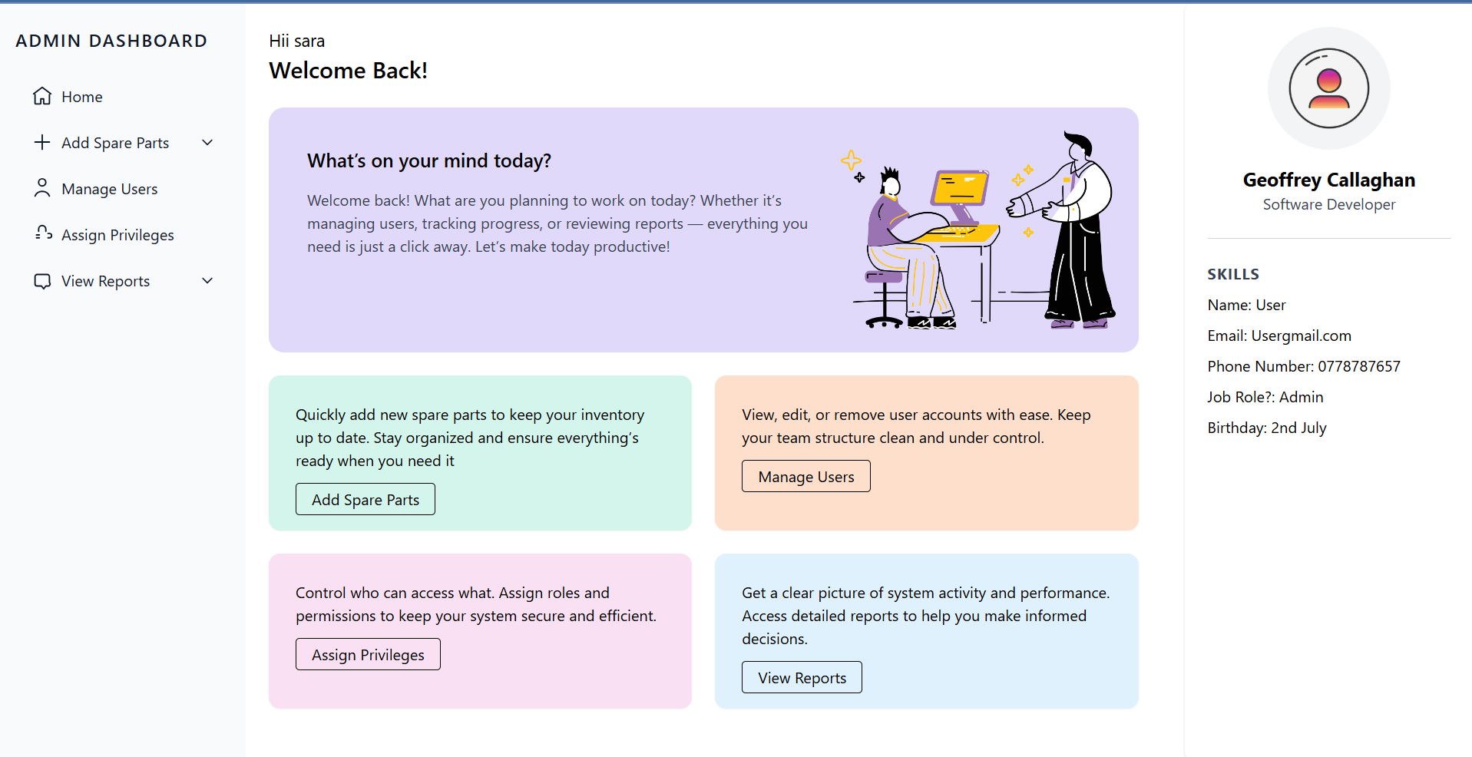Click the Assign Privileges button in pink card
This screenshot has width=1472, height=757.
(368, 654)
